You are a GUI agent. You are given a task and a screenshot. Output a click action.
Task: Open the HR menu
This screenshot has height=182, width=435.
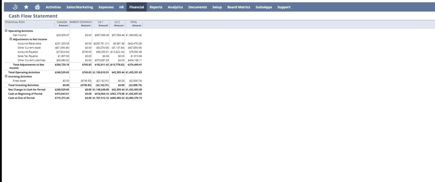[121, 7]
